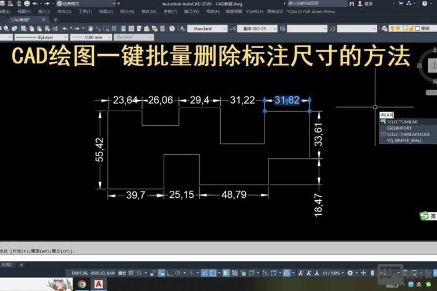Click the workspace switching gear in status bar
This screenshot has height=291, width=437.
click(x=350, y=273)
